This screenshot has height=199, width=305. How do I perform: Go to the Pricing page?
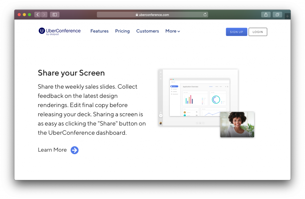122,31
